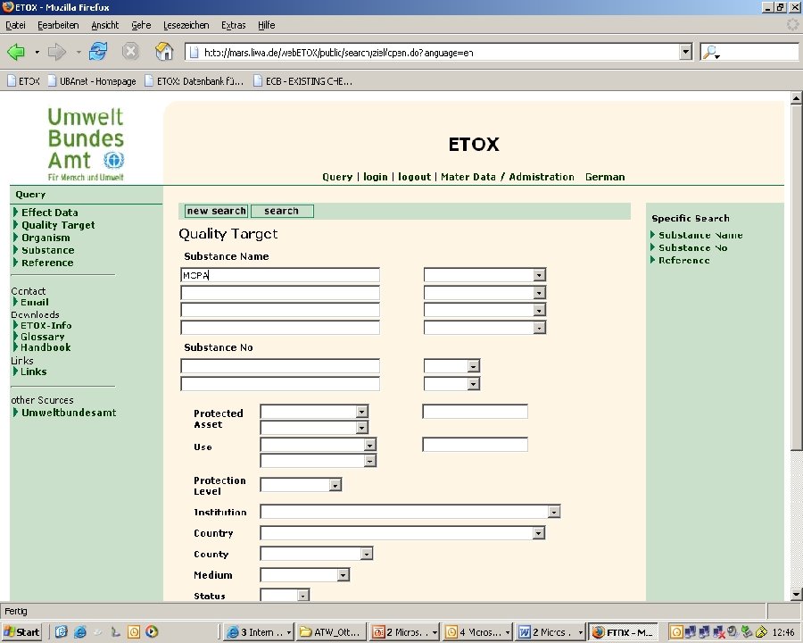Click the search engine magnifier icon
Image resolution: width=803 pixels, height=643 pixels.
click(x=711, y=52)
